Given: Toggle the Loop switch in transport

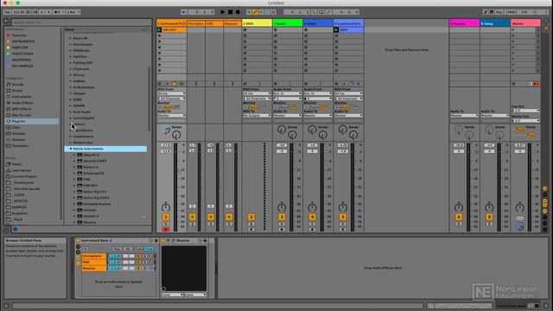Looking at the screenshot, I should tap(321, 12).
